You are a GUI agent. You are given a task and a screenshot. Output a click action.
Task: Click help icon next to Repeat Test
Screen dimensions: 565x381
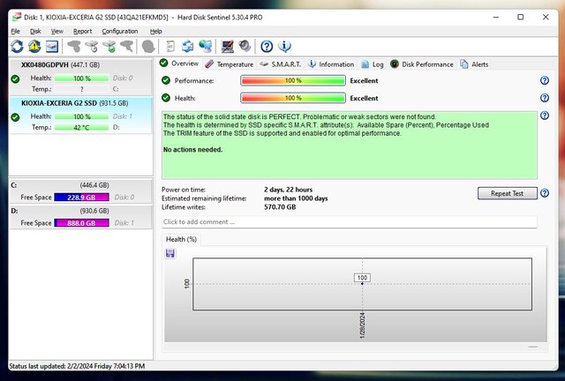[545, 193]
